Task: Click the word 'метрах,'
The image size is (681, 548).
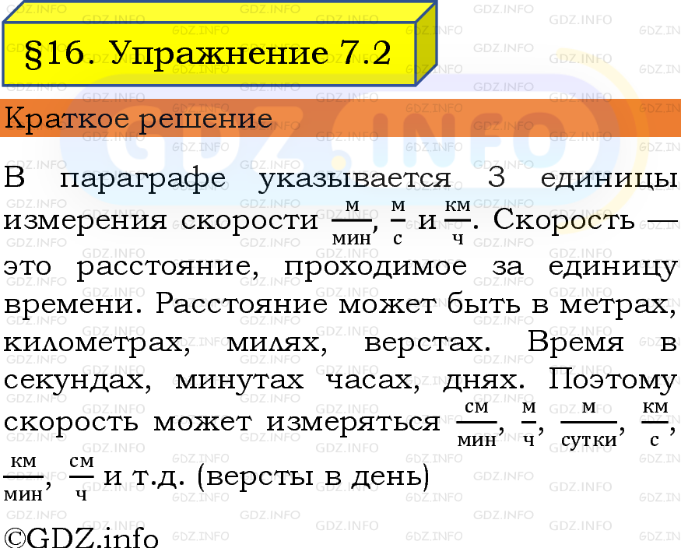Action: pyautogui.click(x=619, y=305)
